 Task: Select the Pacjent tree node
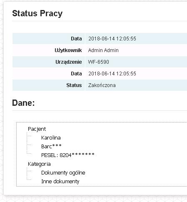click(37, 129)
